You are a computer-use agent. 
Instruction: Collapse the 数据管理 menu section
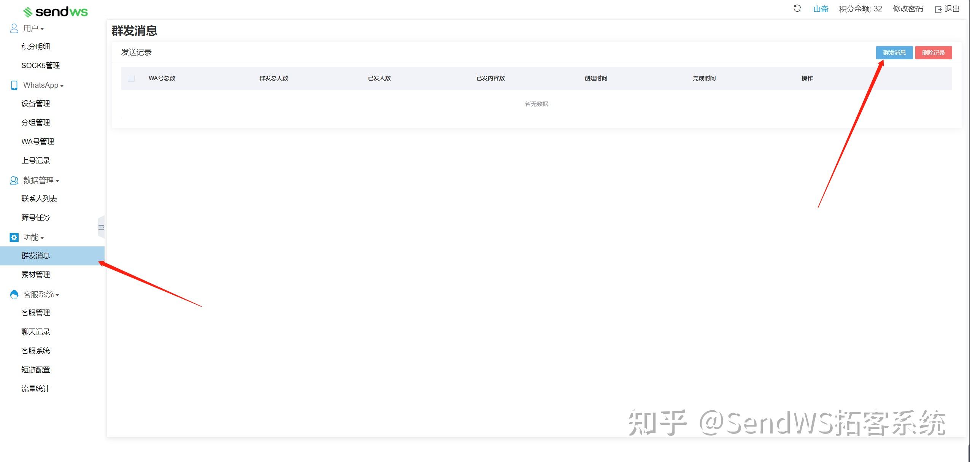(x=41, y=180)
